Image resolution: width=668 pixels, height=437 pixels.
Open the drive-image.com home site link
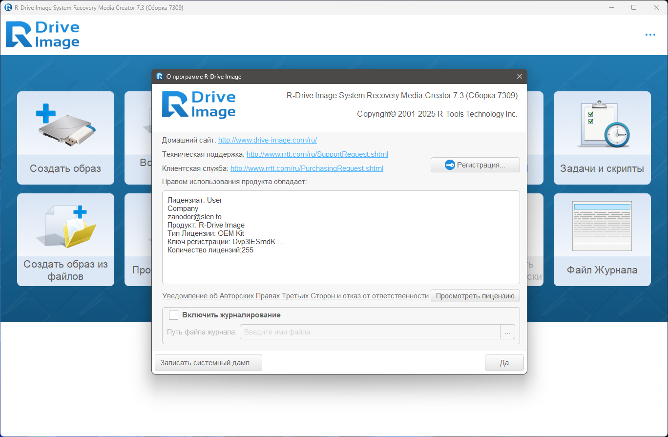pos(268,140)
